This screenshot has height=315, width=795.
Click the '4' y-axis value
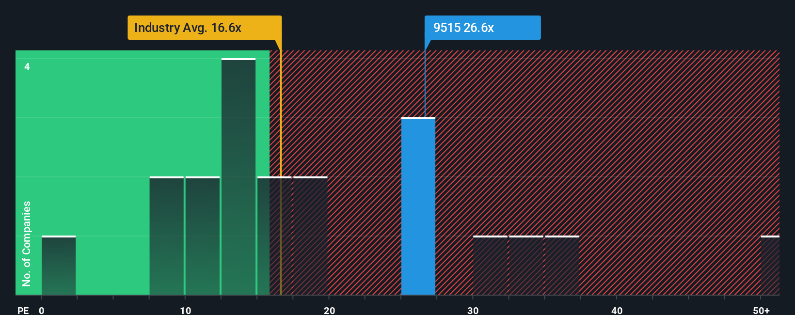click(x=27, y=66)
